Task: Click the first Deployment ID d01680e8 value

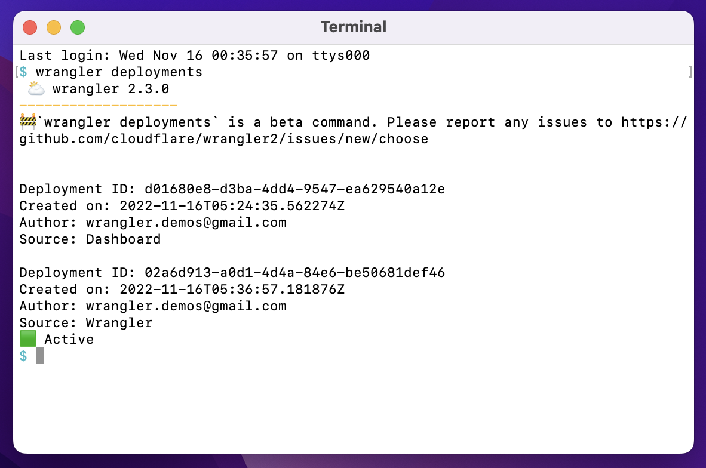Action: tap(294, 189)
